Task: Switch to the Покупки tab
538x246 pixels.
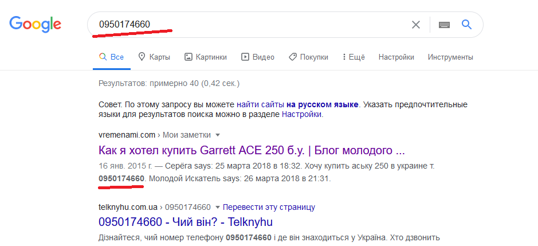Action: tap(308, 57)
